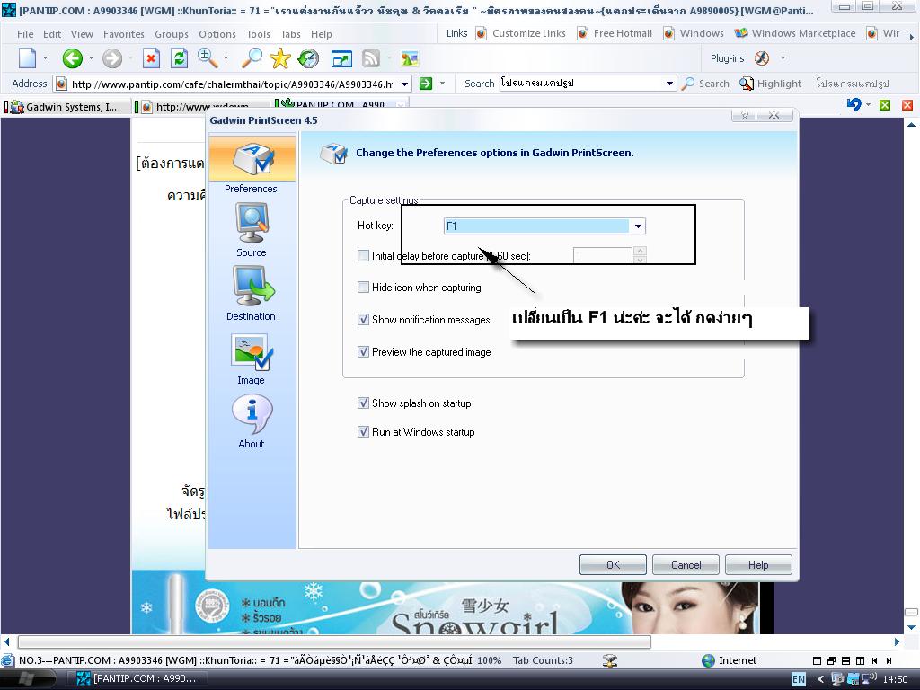Click the green Go arrow beside address
The image size is (920, 690).
(x=426, y=84)
